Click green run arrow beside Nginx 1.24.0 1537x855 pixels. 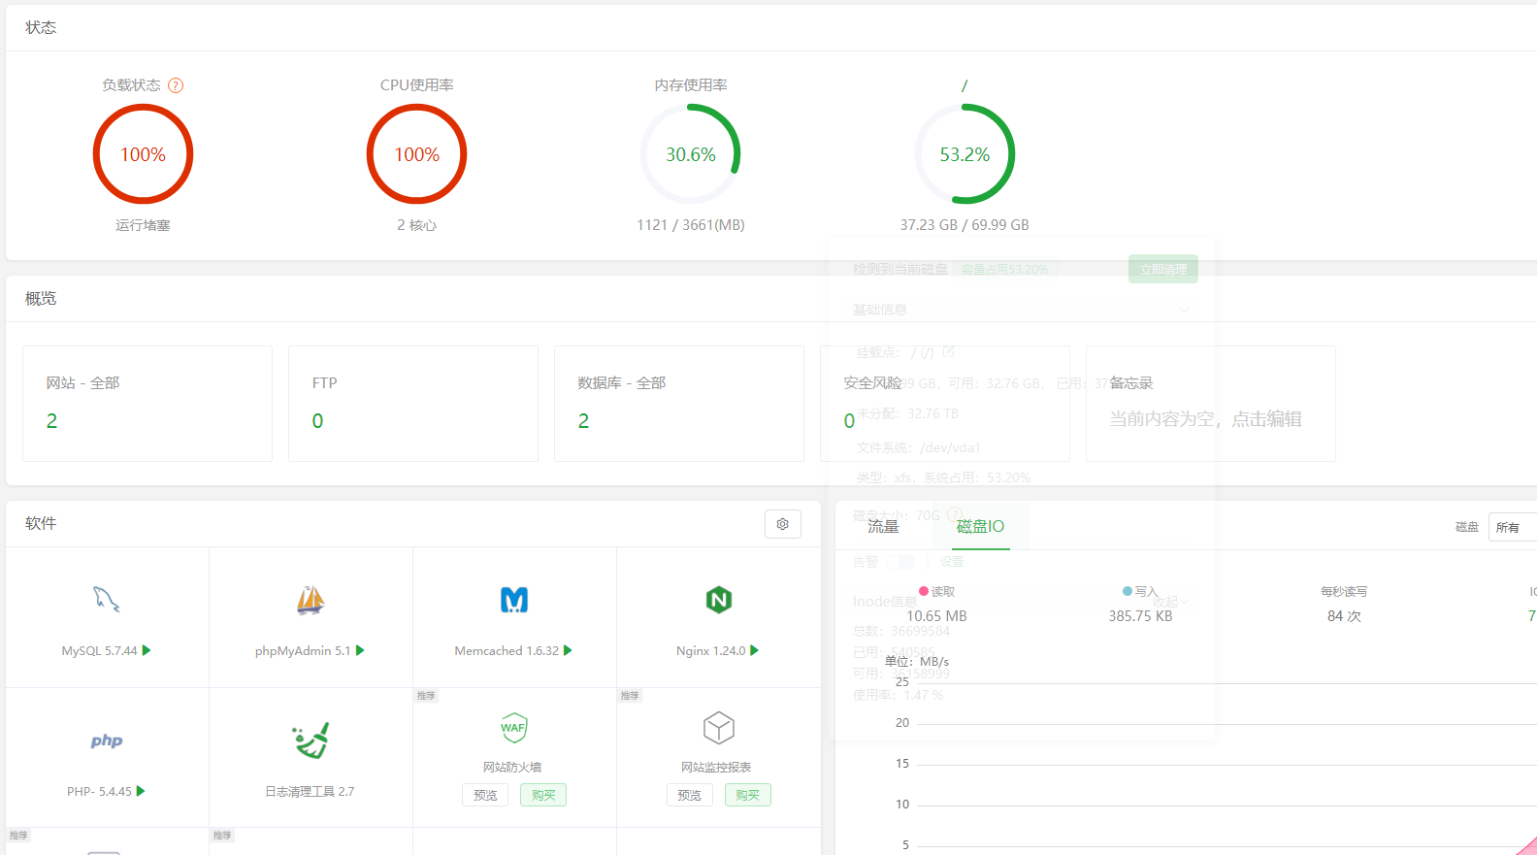click(x=755, y=650)
